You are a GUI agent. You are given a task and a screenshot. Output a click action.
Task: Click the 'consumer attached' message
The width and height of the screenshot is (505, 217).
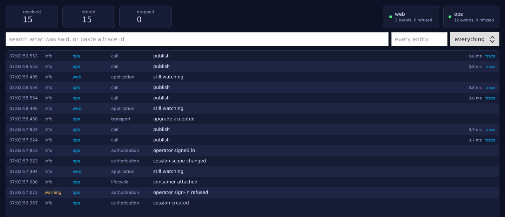click(175, 182)
